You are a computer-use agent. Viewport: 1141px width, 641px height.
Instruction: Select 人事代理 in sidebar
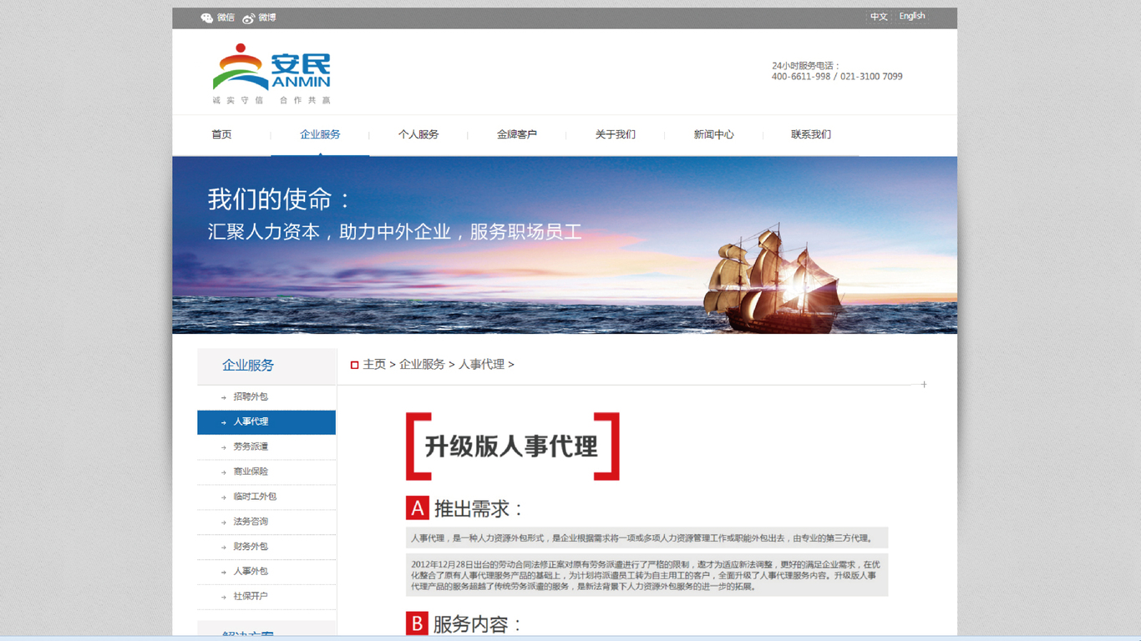pyautogui.click(x=266, y=422)
